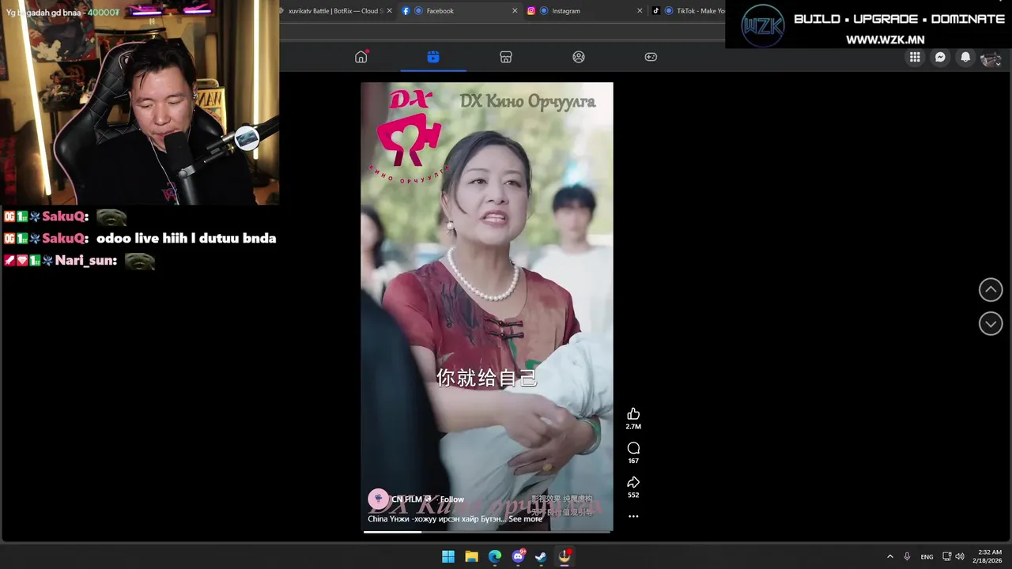Share the reel using arrow icon
The width and height of the screenshot is (1012, 569).
633,482
